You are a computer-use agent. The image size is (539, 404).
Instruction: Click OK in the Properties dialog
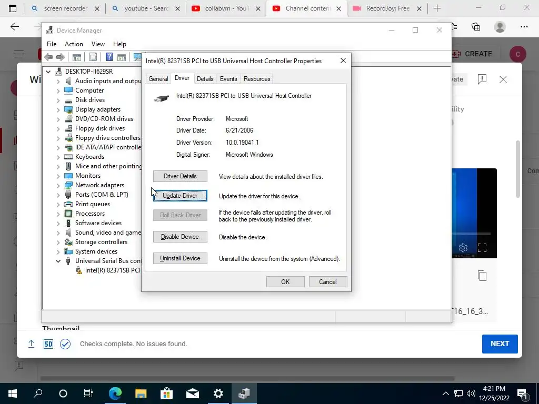pyautogui.click(x=285, y=282)
